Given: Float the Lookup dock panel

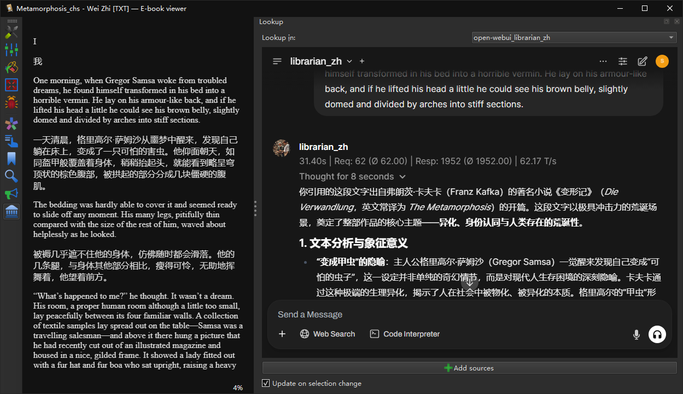Looking at the screenshot, I should click(x=667, y=21).
